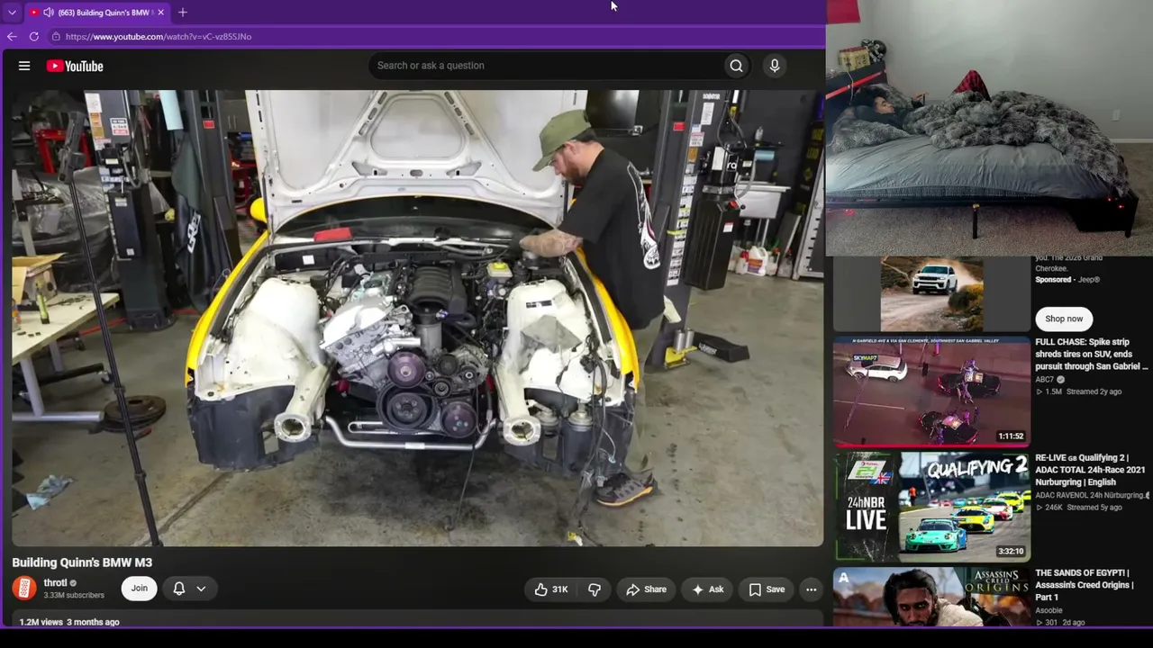Image resolution: width=1153 pixels, height=648 pixels.
Task: Open the browser tab list chevron
Action: (12, 13)
